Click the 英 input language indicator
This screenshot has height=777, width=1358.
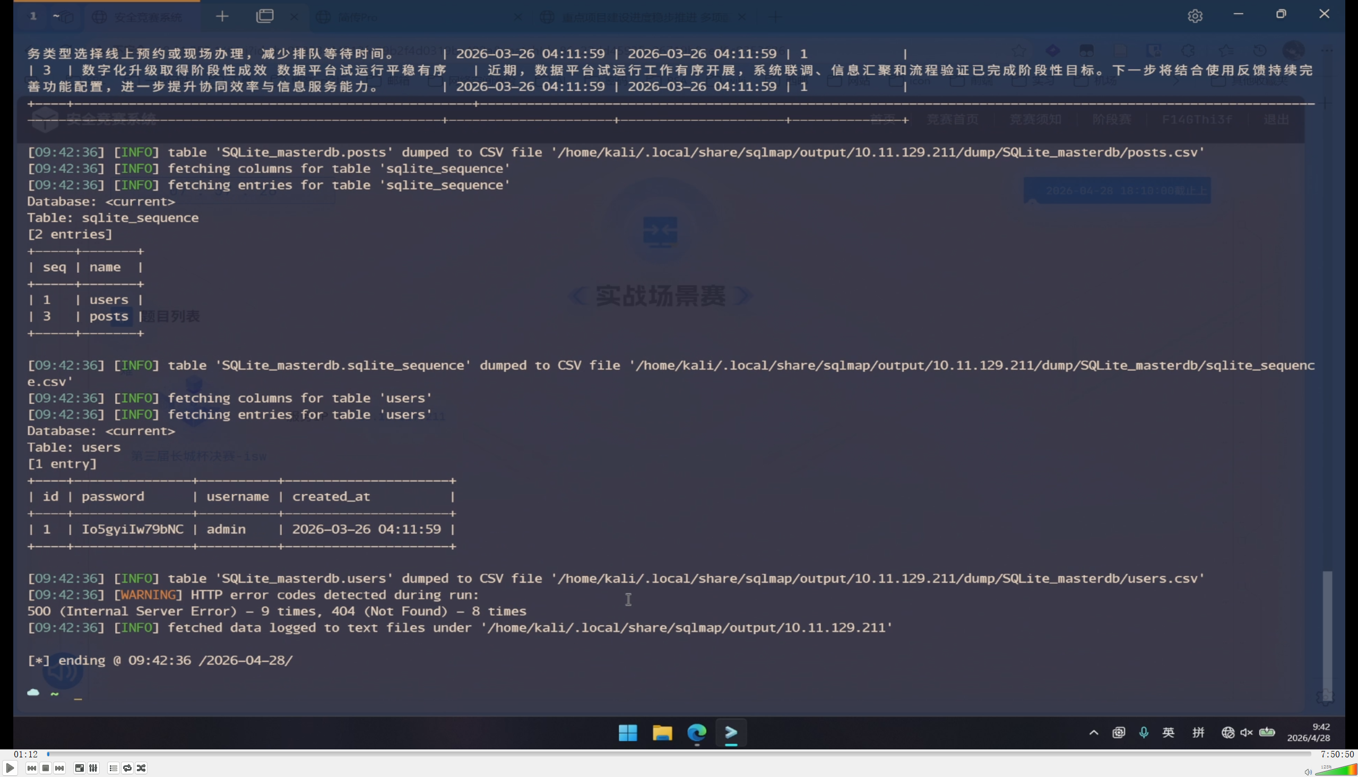(x=1168, y=732)
